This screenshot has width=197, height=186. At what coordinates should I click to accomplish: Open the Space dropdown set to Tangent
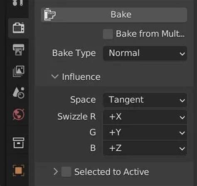click(x=145, y=100)
